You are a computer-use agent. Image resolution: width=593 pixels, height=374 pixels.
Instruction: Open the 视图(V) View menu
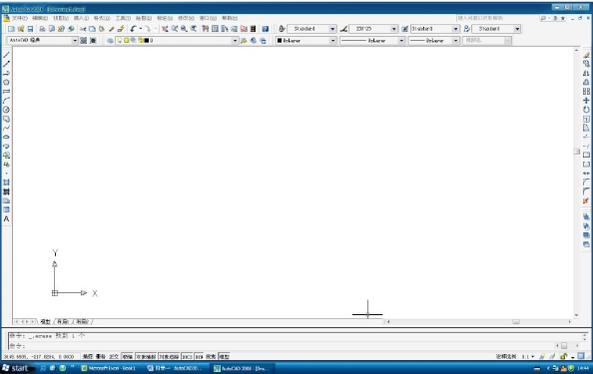tap(61, 18)
